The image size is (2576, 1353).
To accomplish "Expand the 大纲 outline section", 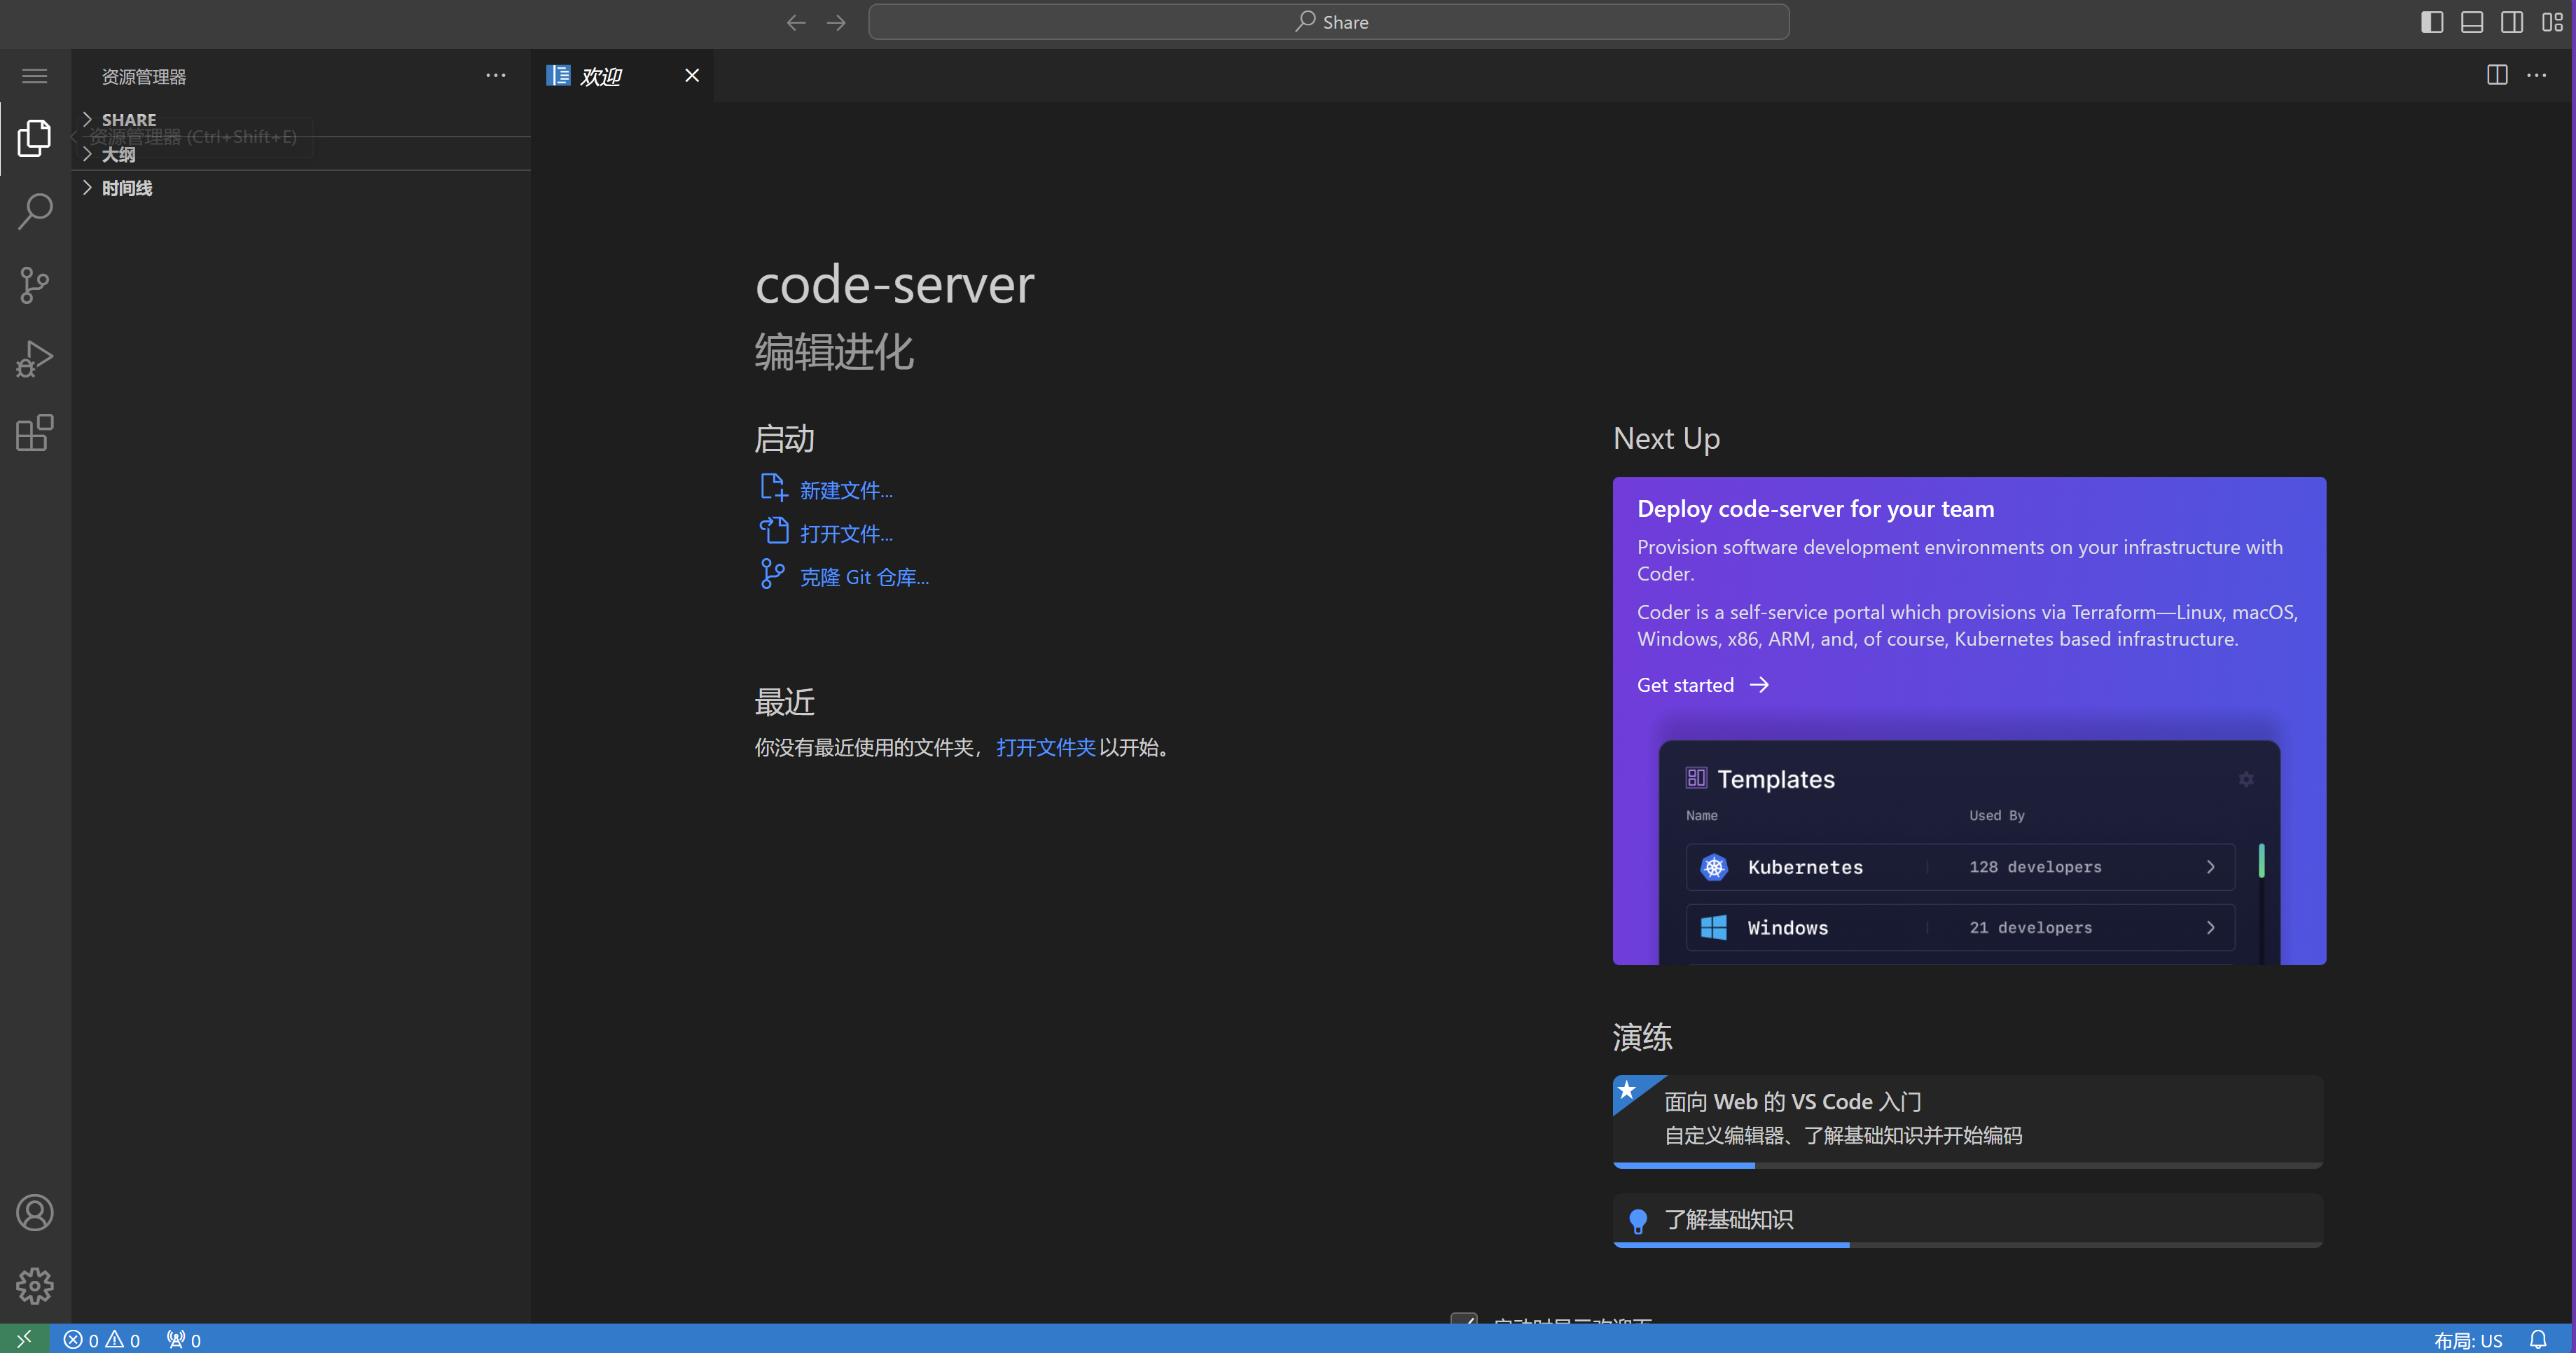I will coord(302,154).
